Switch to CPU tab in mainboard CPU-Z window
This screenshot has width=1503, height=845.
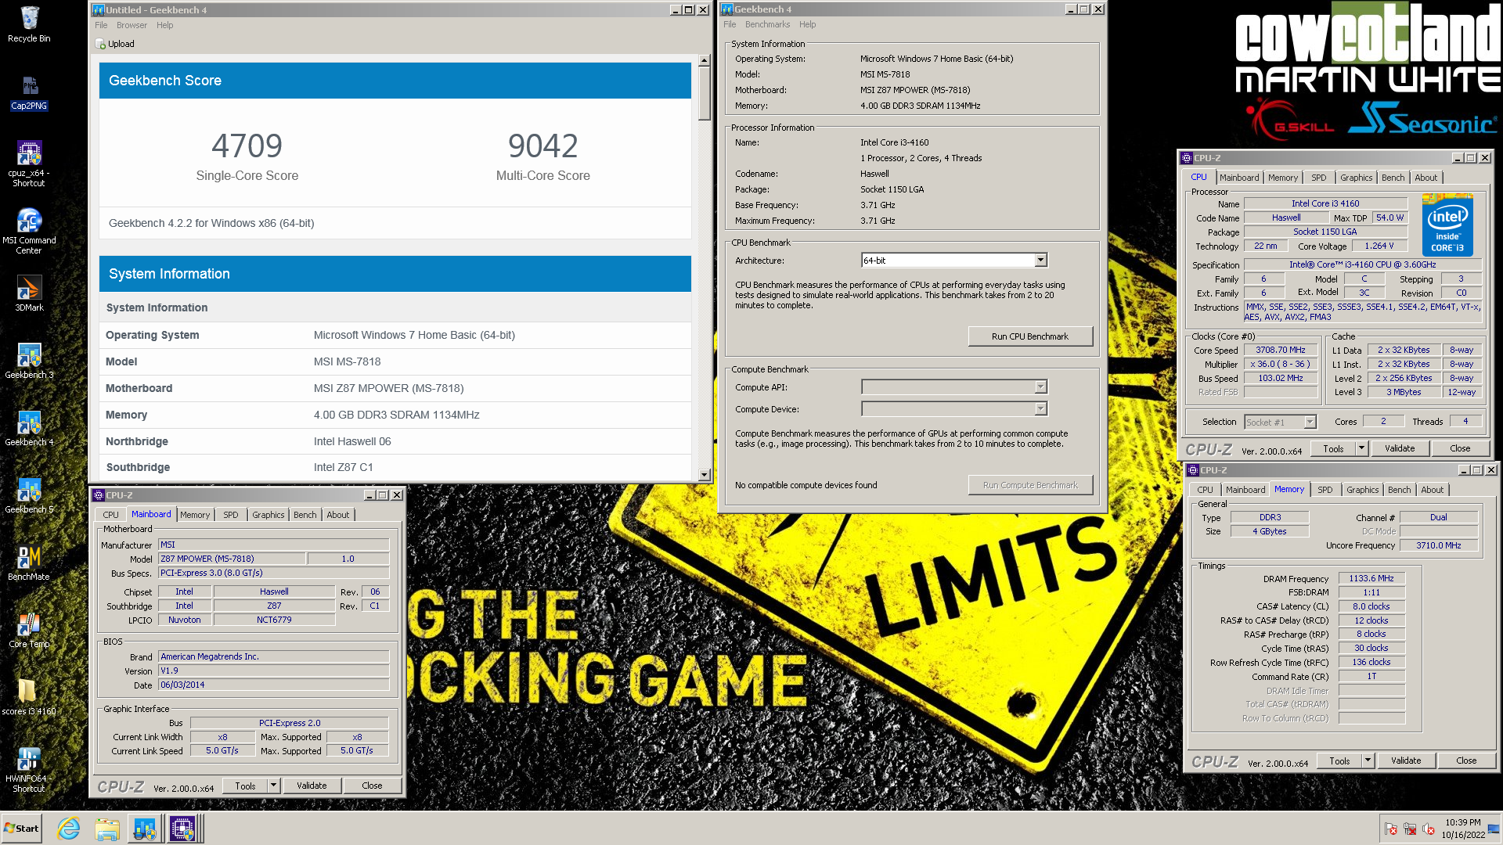click(111, 515)
